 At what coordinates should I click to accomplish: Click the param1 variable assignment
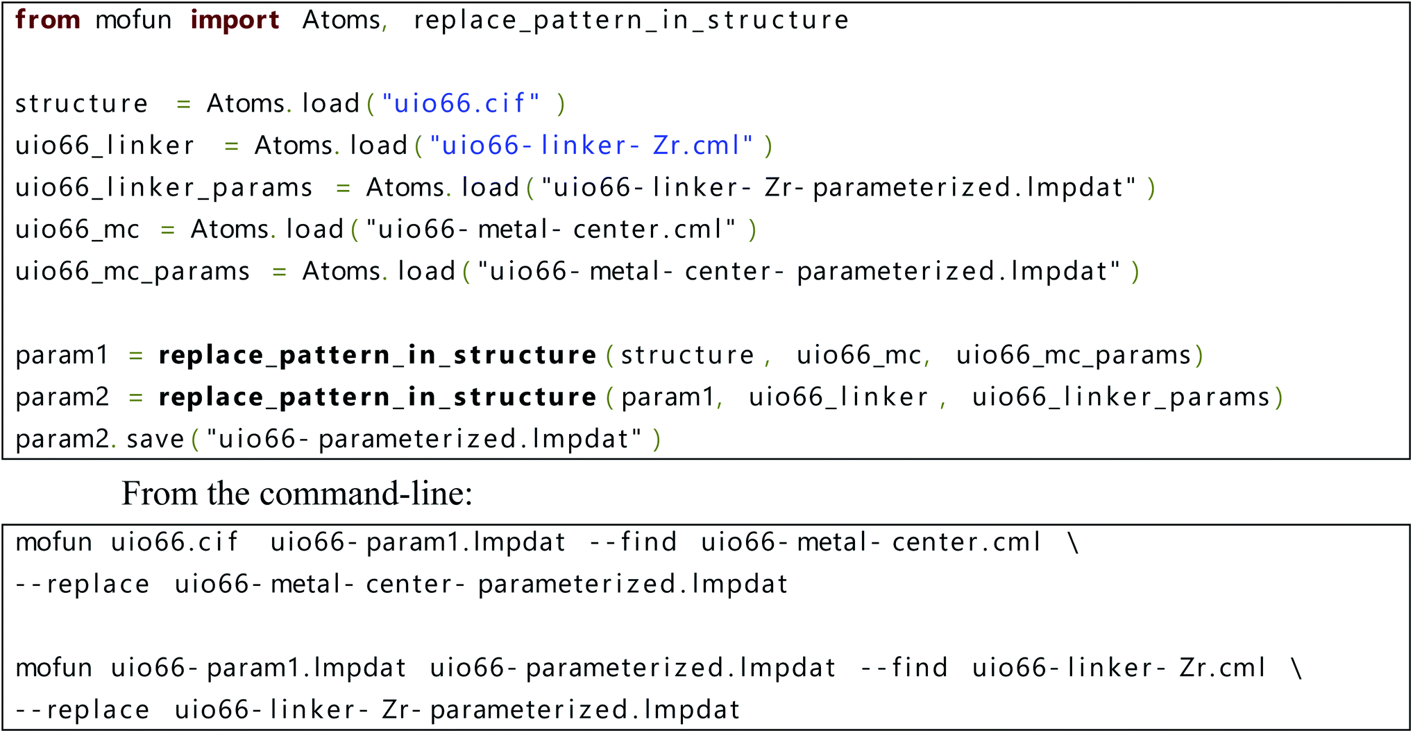(x=62, y=356)
